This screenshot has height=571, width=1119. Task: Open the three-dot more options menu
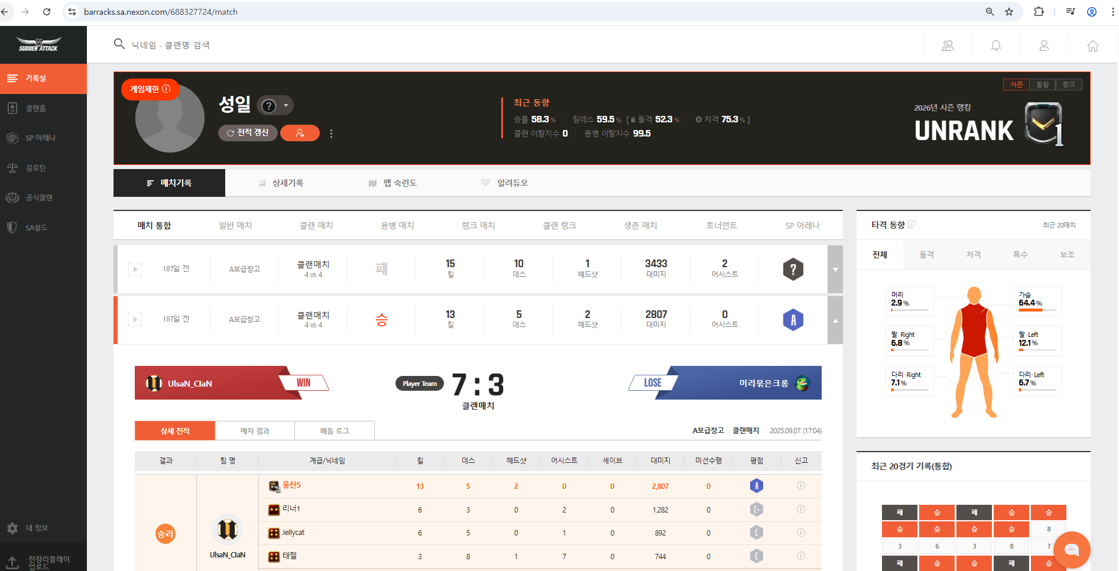pyautogui.click(x=331, y=134)
